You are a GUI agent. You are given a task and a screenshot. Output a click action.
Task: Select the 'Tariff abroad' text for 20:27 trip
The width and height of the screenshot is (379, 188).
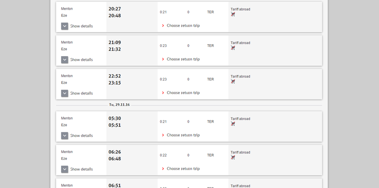click(x=240, y=9)
